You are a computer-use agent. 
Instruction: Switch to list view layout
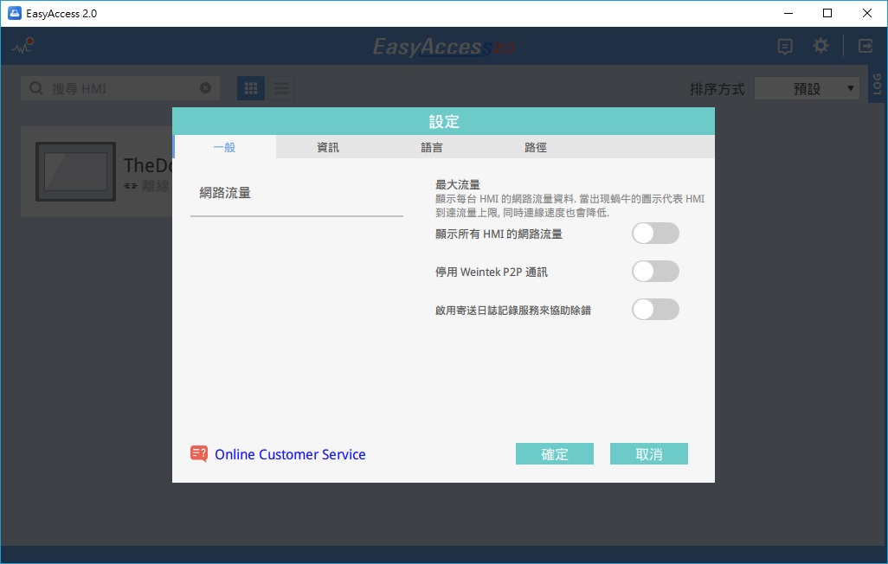click(281, 88)
